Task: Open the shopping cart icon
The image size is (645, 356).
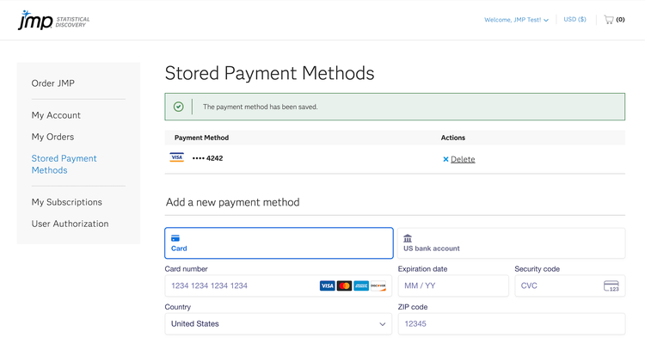Action: (x=608, y=19)
